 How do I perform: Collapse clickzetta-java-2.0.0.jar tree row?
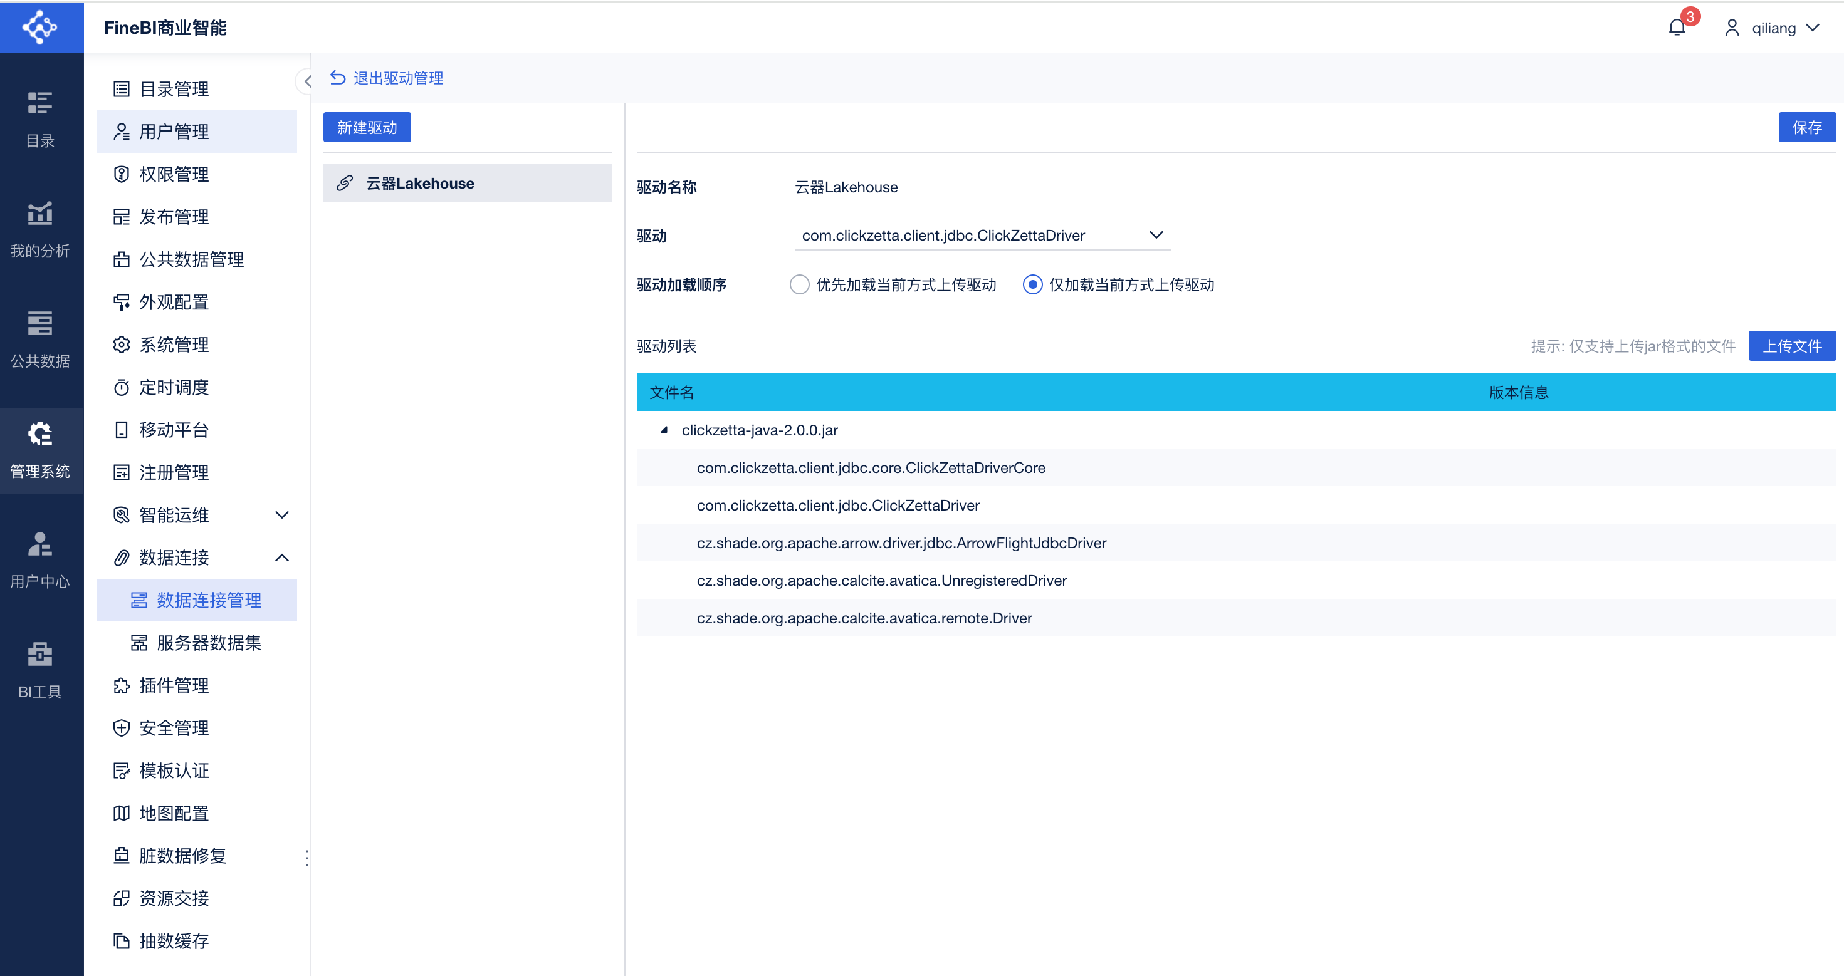coord(664,430)
